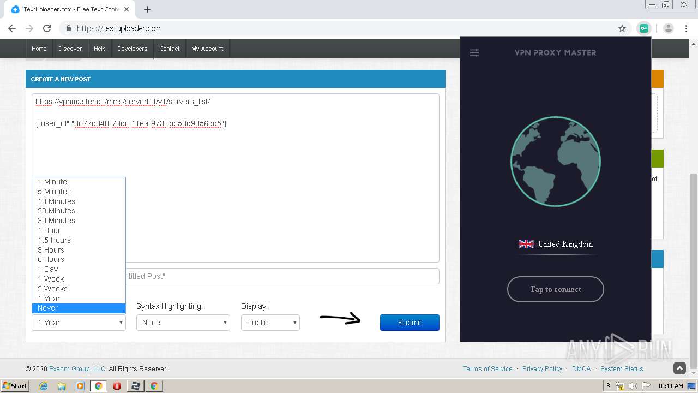698x393 pixels.
Task: Go back in browser history
Action: click(12, 28)
